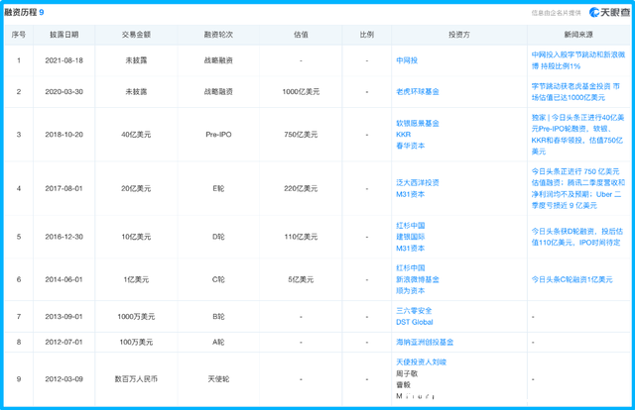The width and height of the screenshot is (635, 410).
Task: Click the 新闻来源 column header
Action: point(578,35)
